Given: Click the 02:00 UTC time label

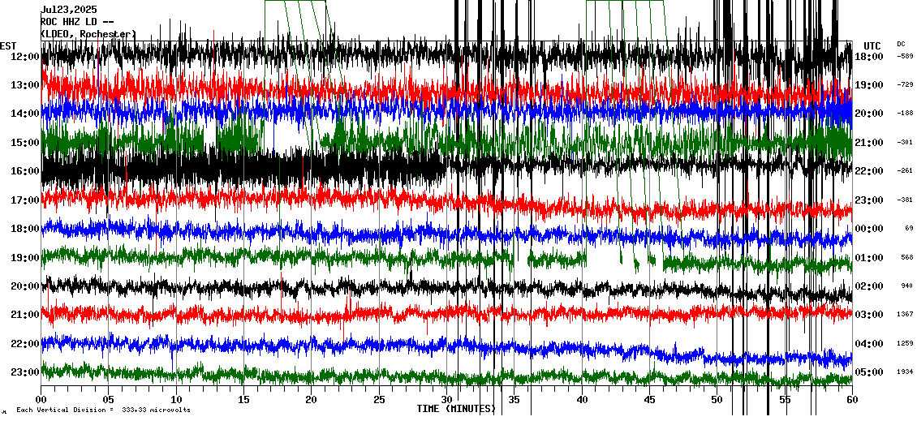Looking at the screenshot, I should pos(869,286).
